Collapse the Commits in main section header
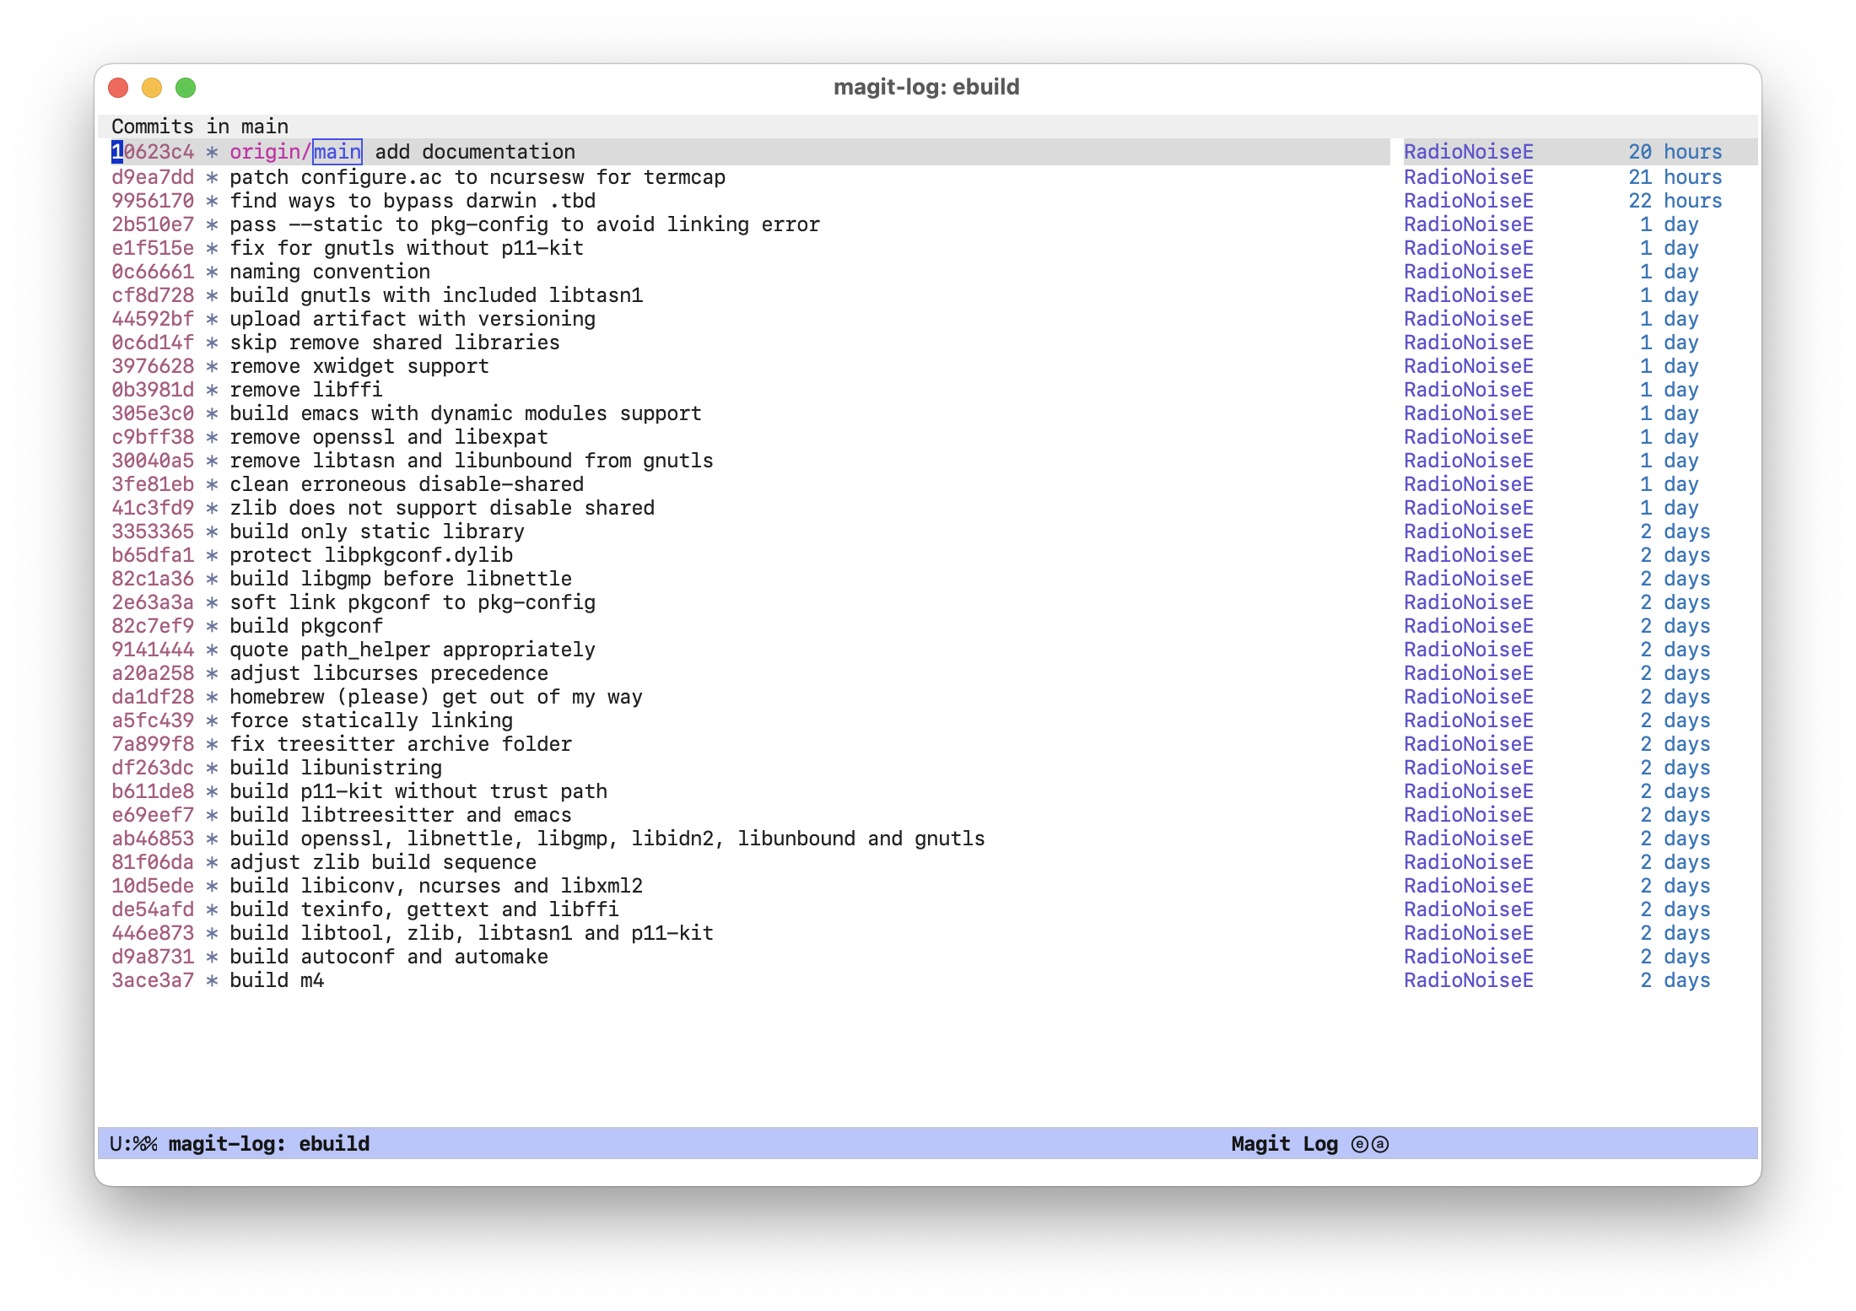Screen dimensions: 1856x1311 click(x=200, y=126)
